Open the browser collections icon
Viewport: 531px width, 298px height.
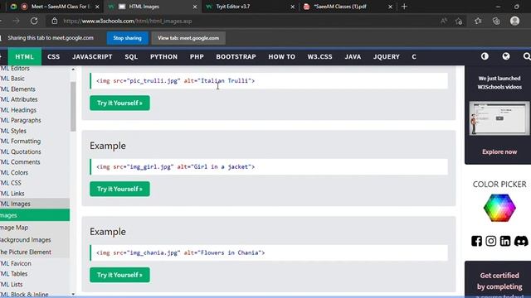[496, 21]
